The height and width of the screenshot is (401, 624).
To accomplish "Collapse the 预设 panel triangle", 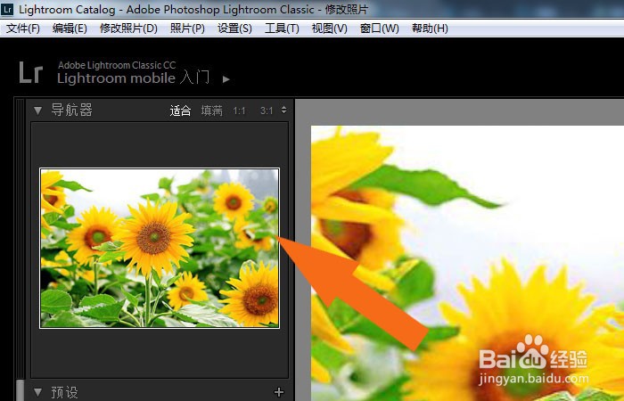I will tap(37, 393).
